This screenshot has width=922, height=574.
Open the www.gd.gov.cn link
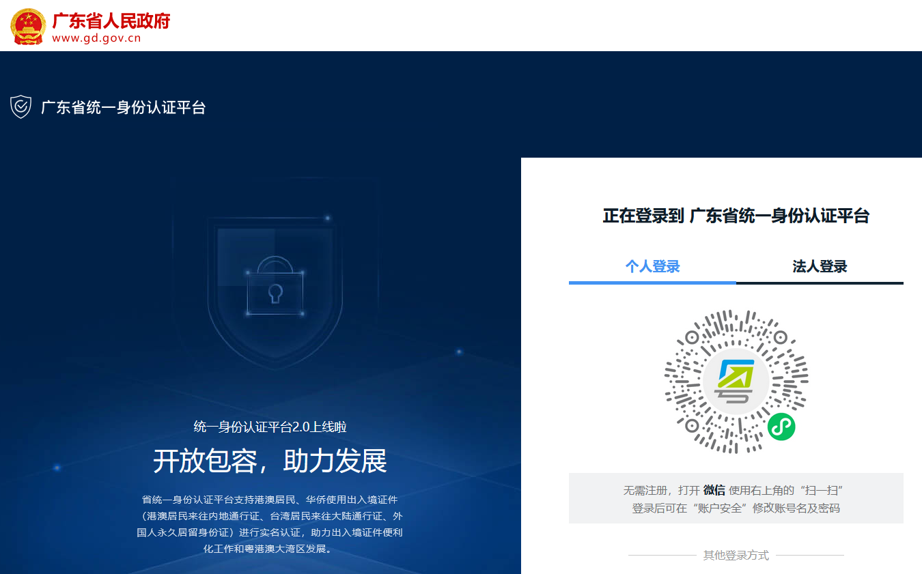coord(96,38)
